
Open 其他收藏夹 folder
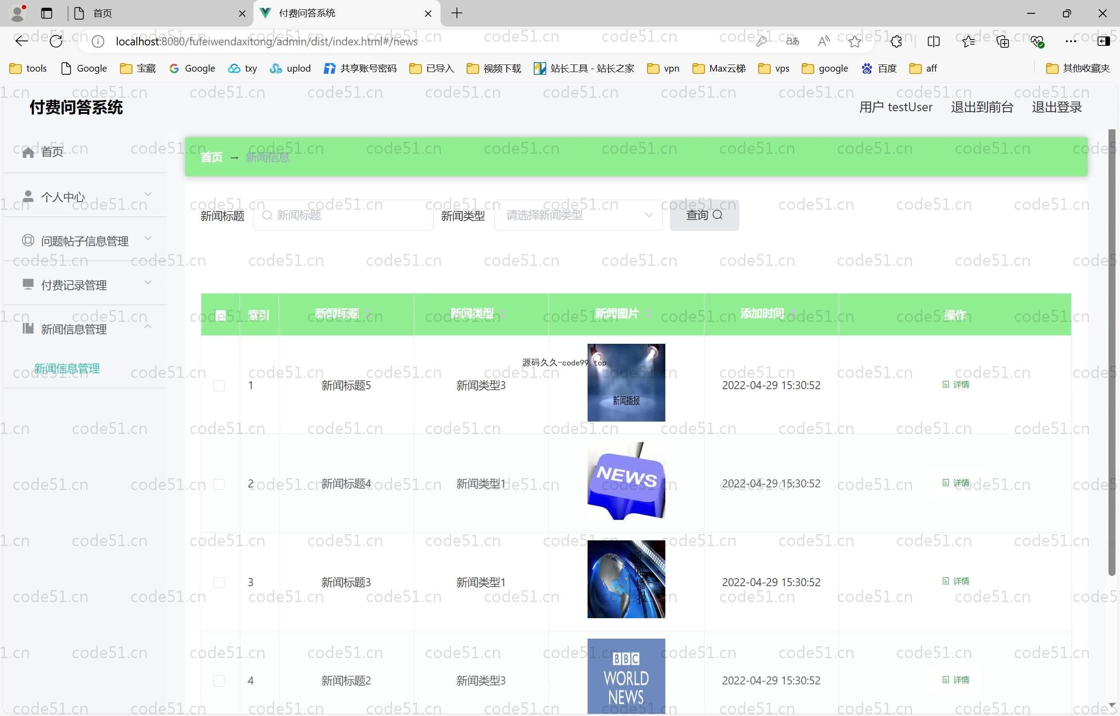[x=1078, y=68]
